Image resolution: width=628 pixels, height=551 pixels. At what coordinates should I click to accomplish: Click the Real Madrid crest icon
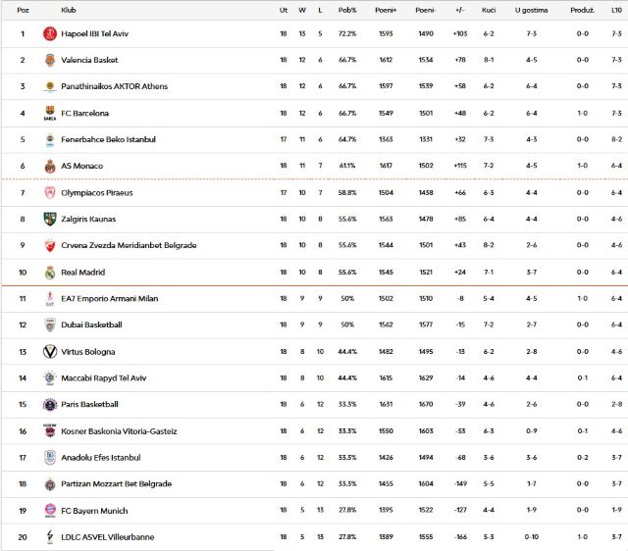(50, 272)
